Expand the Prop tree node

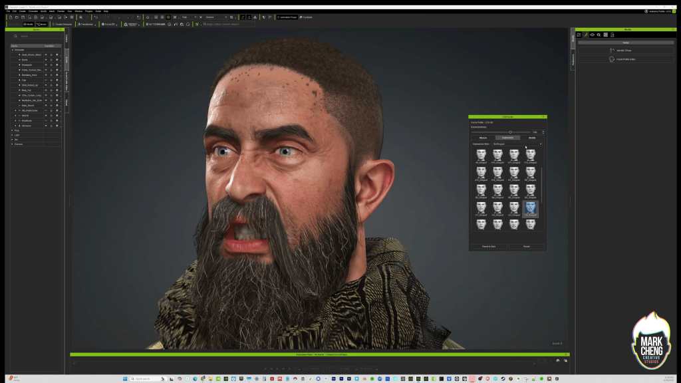(x=12, y=130)
